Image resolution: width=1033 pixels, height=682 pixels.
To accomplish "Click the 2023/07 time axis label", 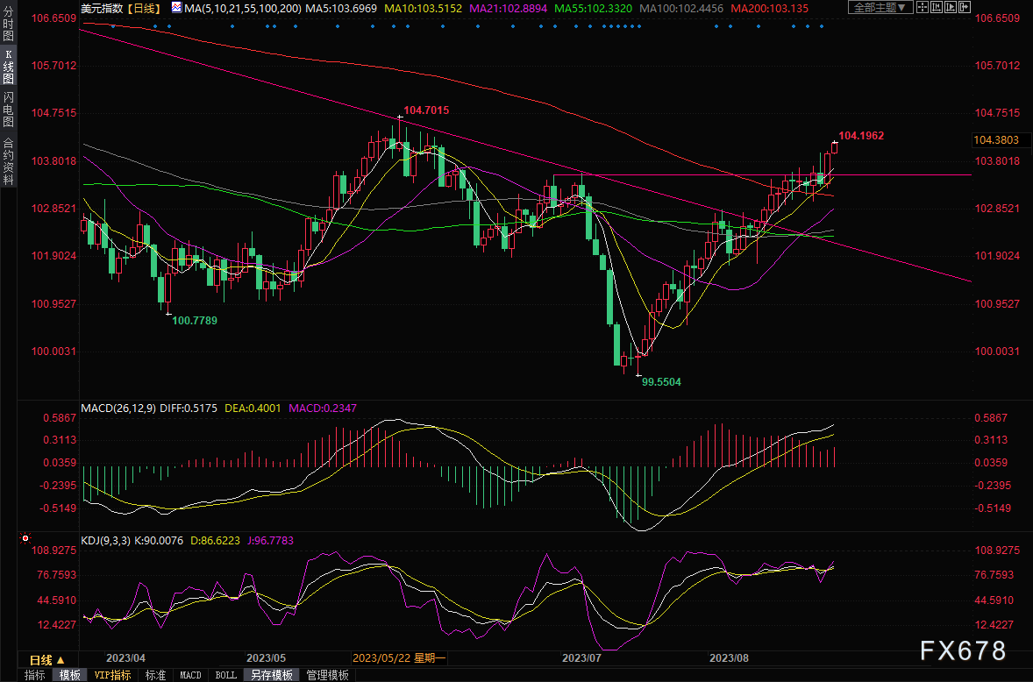I will 581,657.
